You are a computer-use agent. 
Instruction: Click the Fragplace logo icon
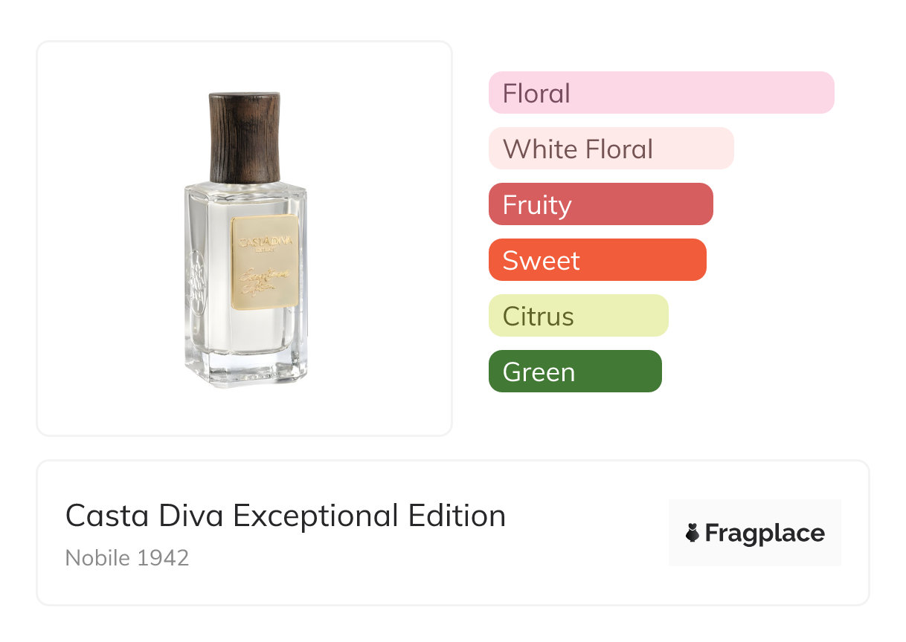point(693,533)
